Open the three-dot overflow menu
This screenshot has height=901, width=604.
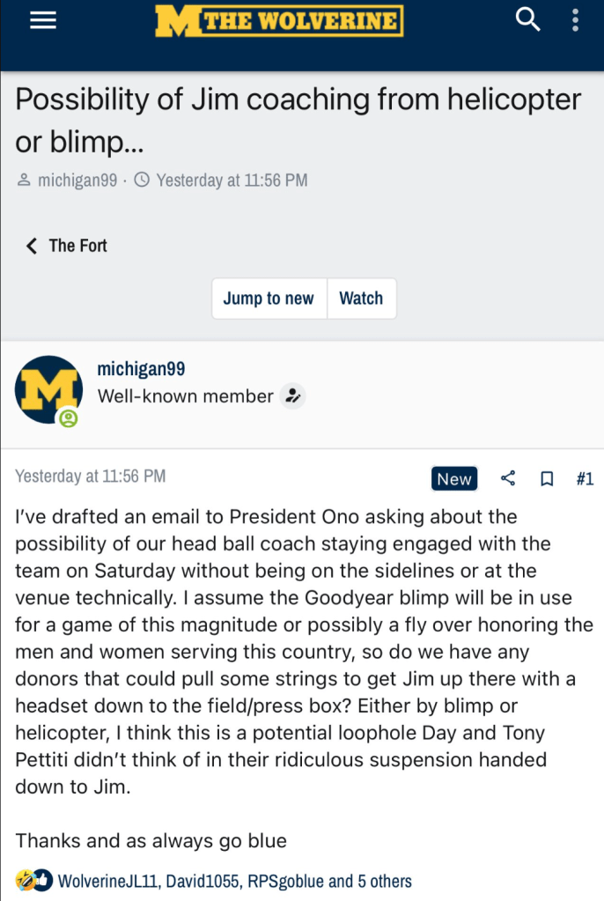click(x=575, y=20)
